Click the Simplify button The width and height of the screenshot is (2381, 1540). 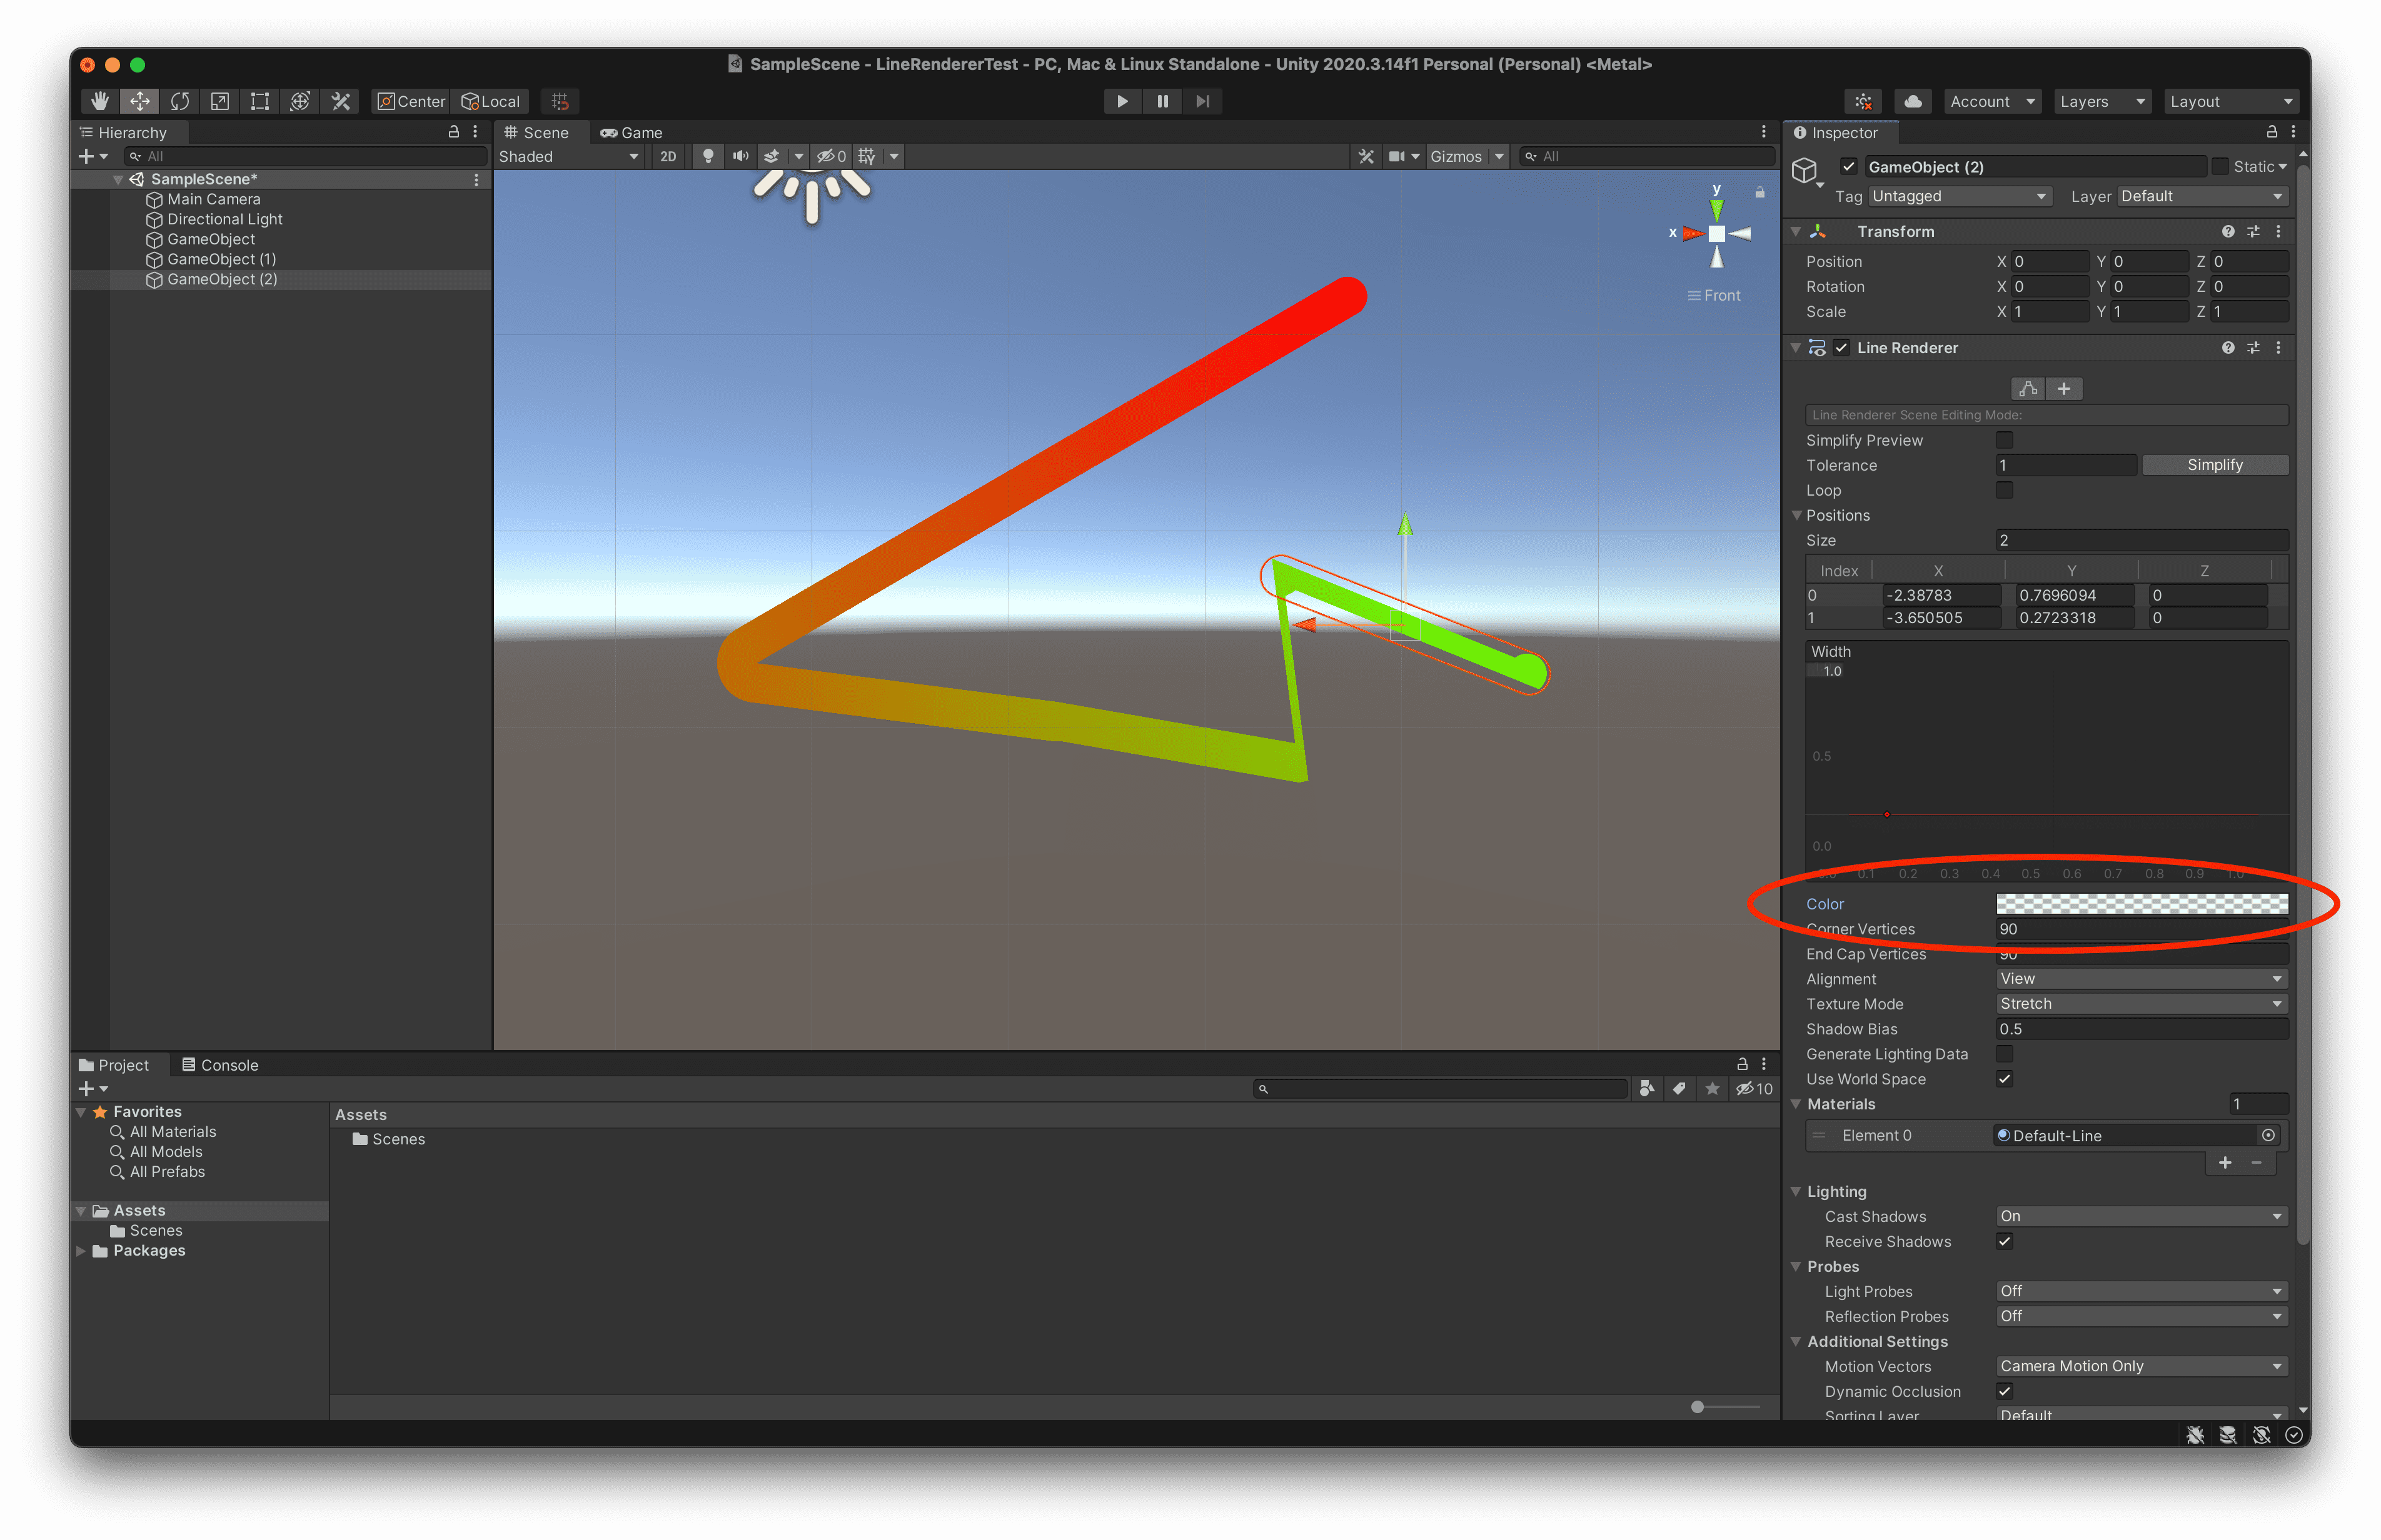tap(2214, 465)
